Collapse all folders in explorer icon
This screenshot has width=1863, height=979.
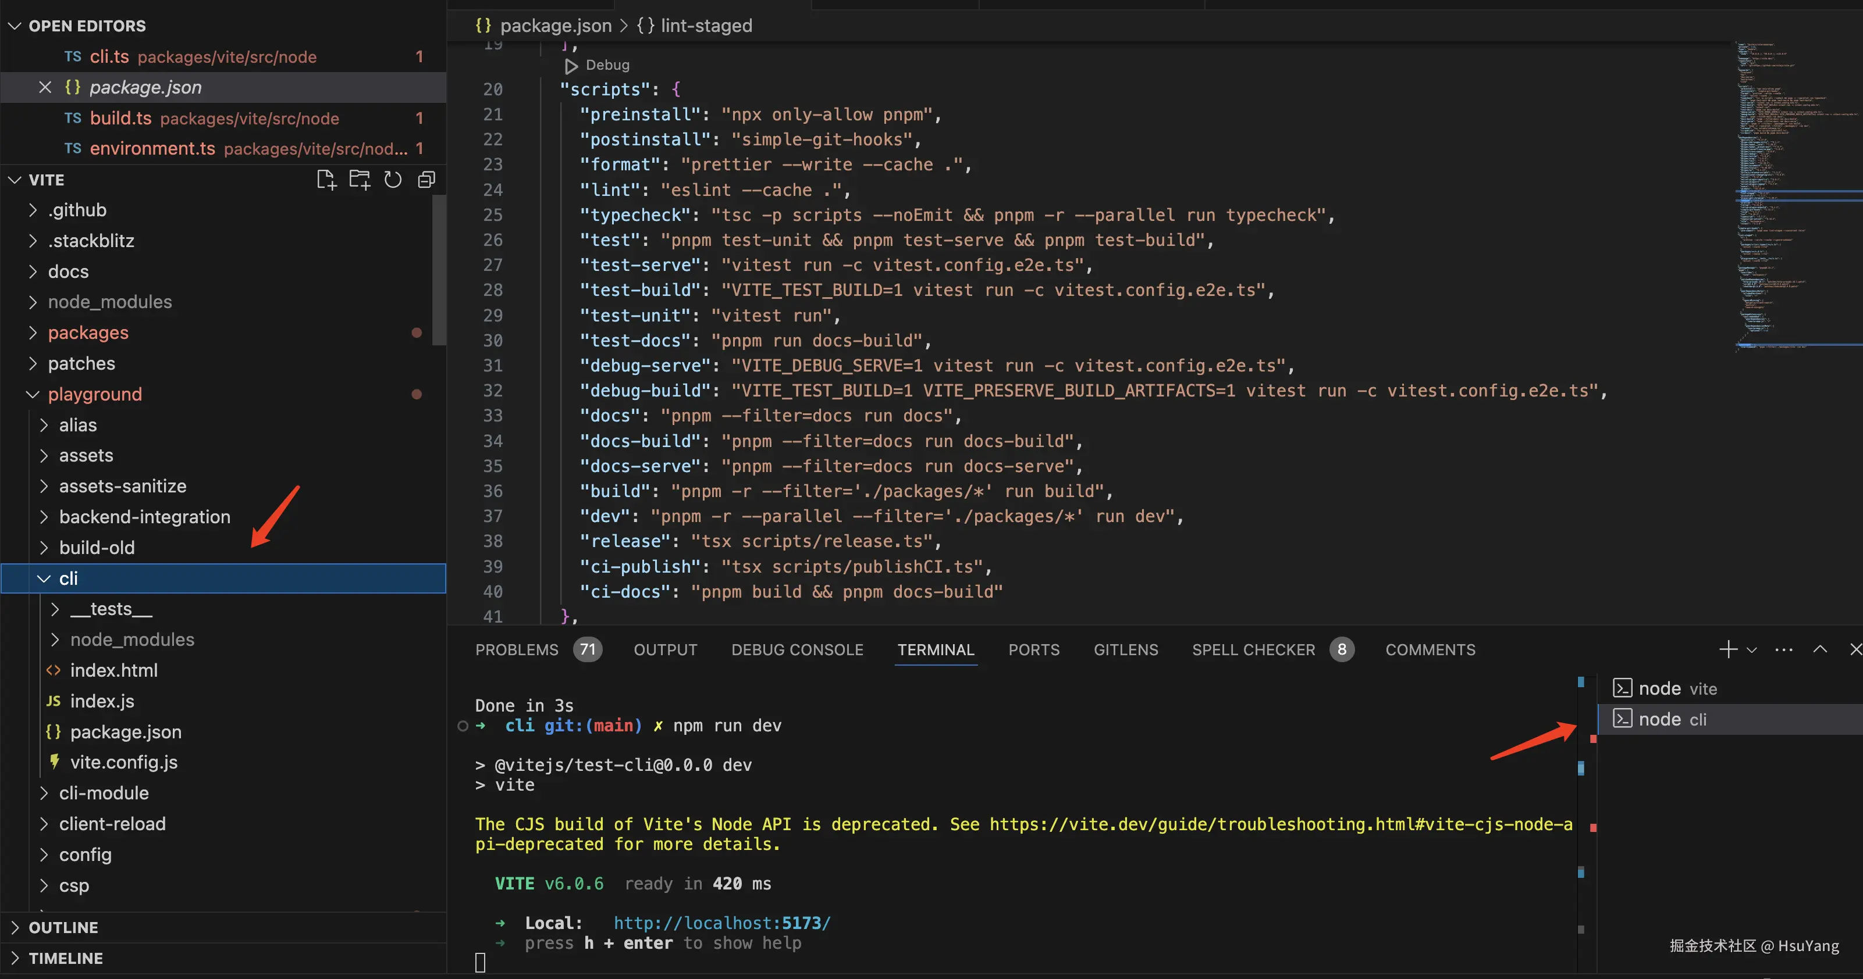coord(426,179)
